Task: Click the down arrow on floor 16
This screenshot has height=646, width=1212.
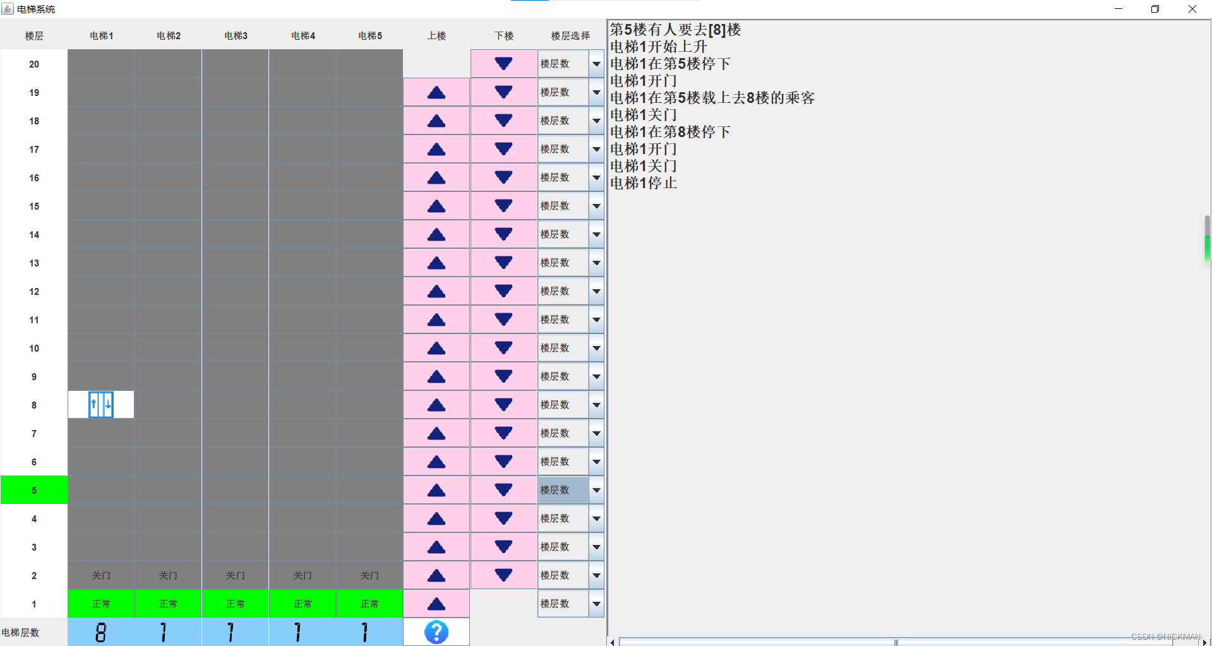Action: click(x=503, y=177)
